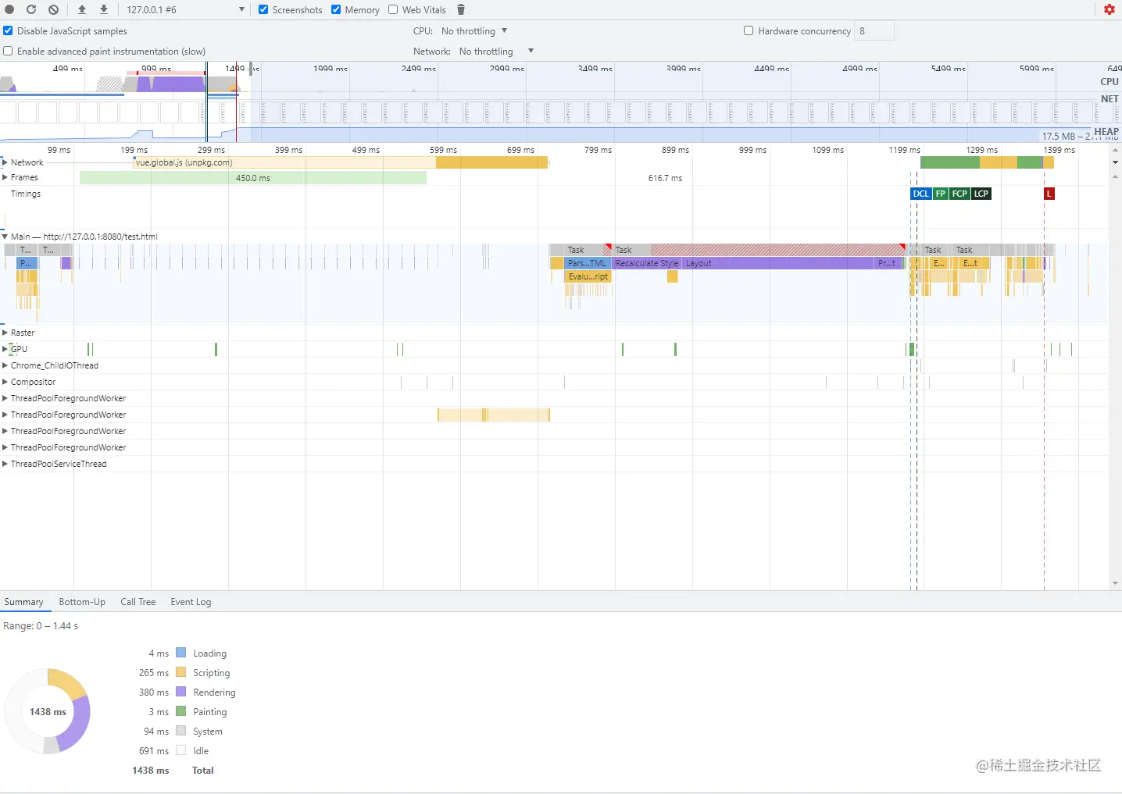The width and height of the screenshot is (1122, 794).
Task: Select the long Task bar with red hatching
Action: (x=759, y=250)
